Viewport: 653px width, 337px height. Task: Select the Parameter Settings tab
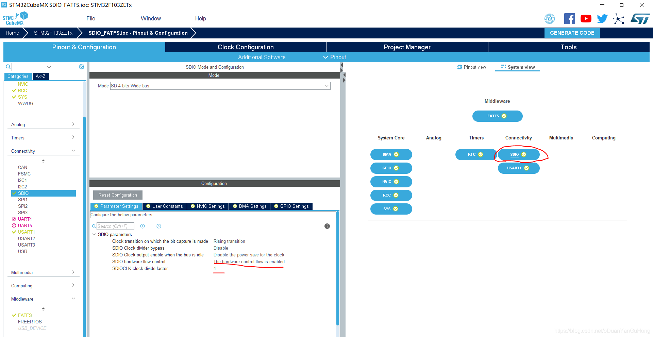point(116,206)
